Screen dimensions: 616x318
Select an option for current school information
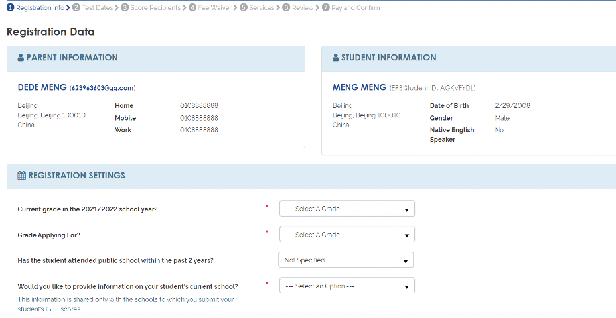point(346,286)
